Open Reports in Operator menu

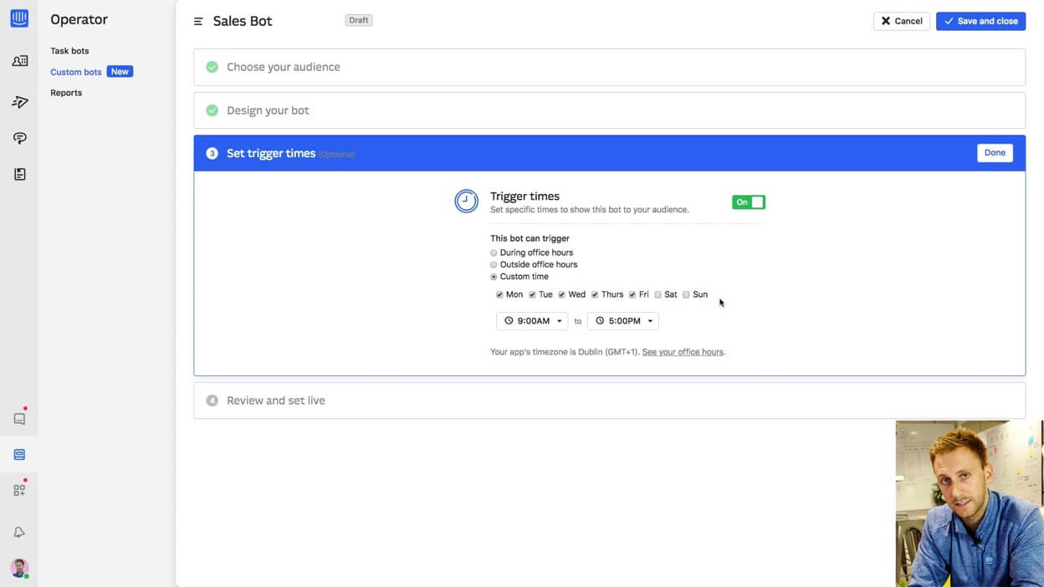pos(66,93)
